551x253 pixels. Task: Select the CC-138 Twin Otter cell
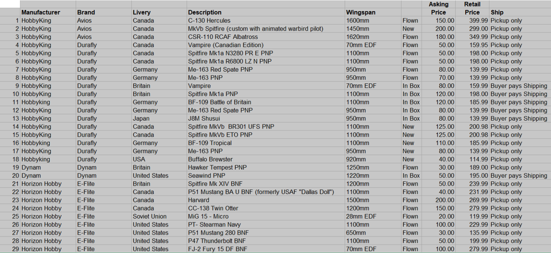(266, 208)
